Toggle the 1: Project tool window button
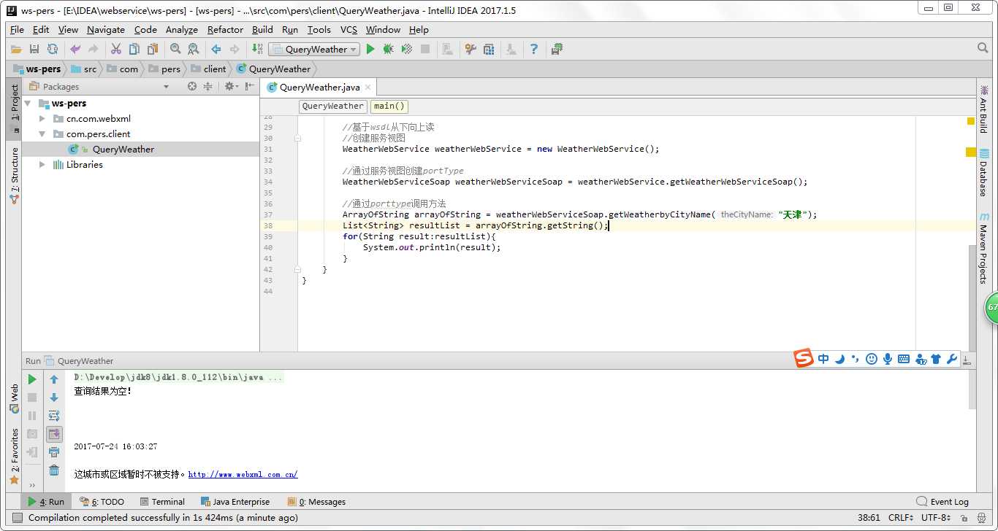This screenshot has width=998, height=531. 14,109
